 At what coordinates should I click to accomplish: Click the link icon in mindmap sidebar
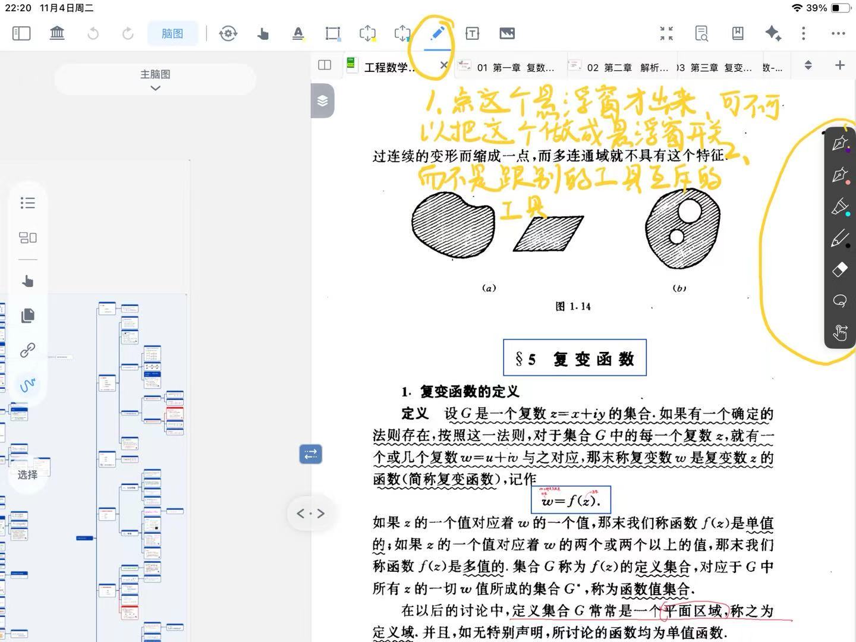coord(27,350)
